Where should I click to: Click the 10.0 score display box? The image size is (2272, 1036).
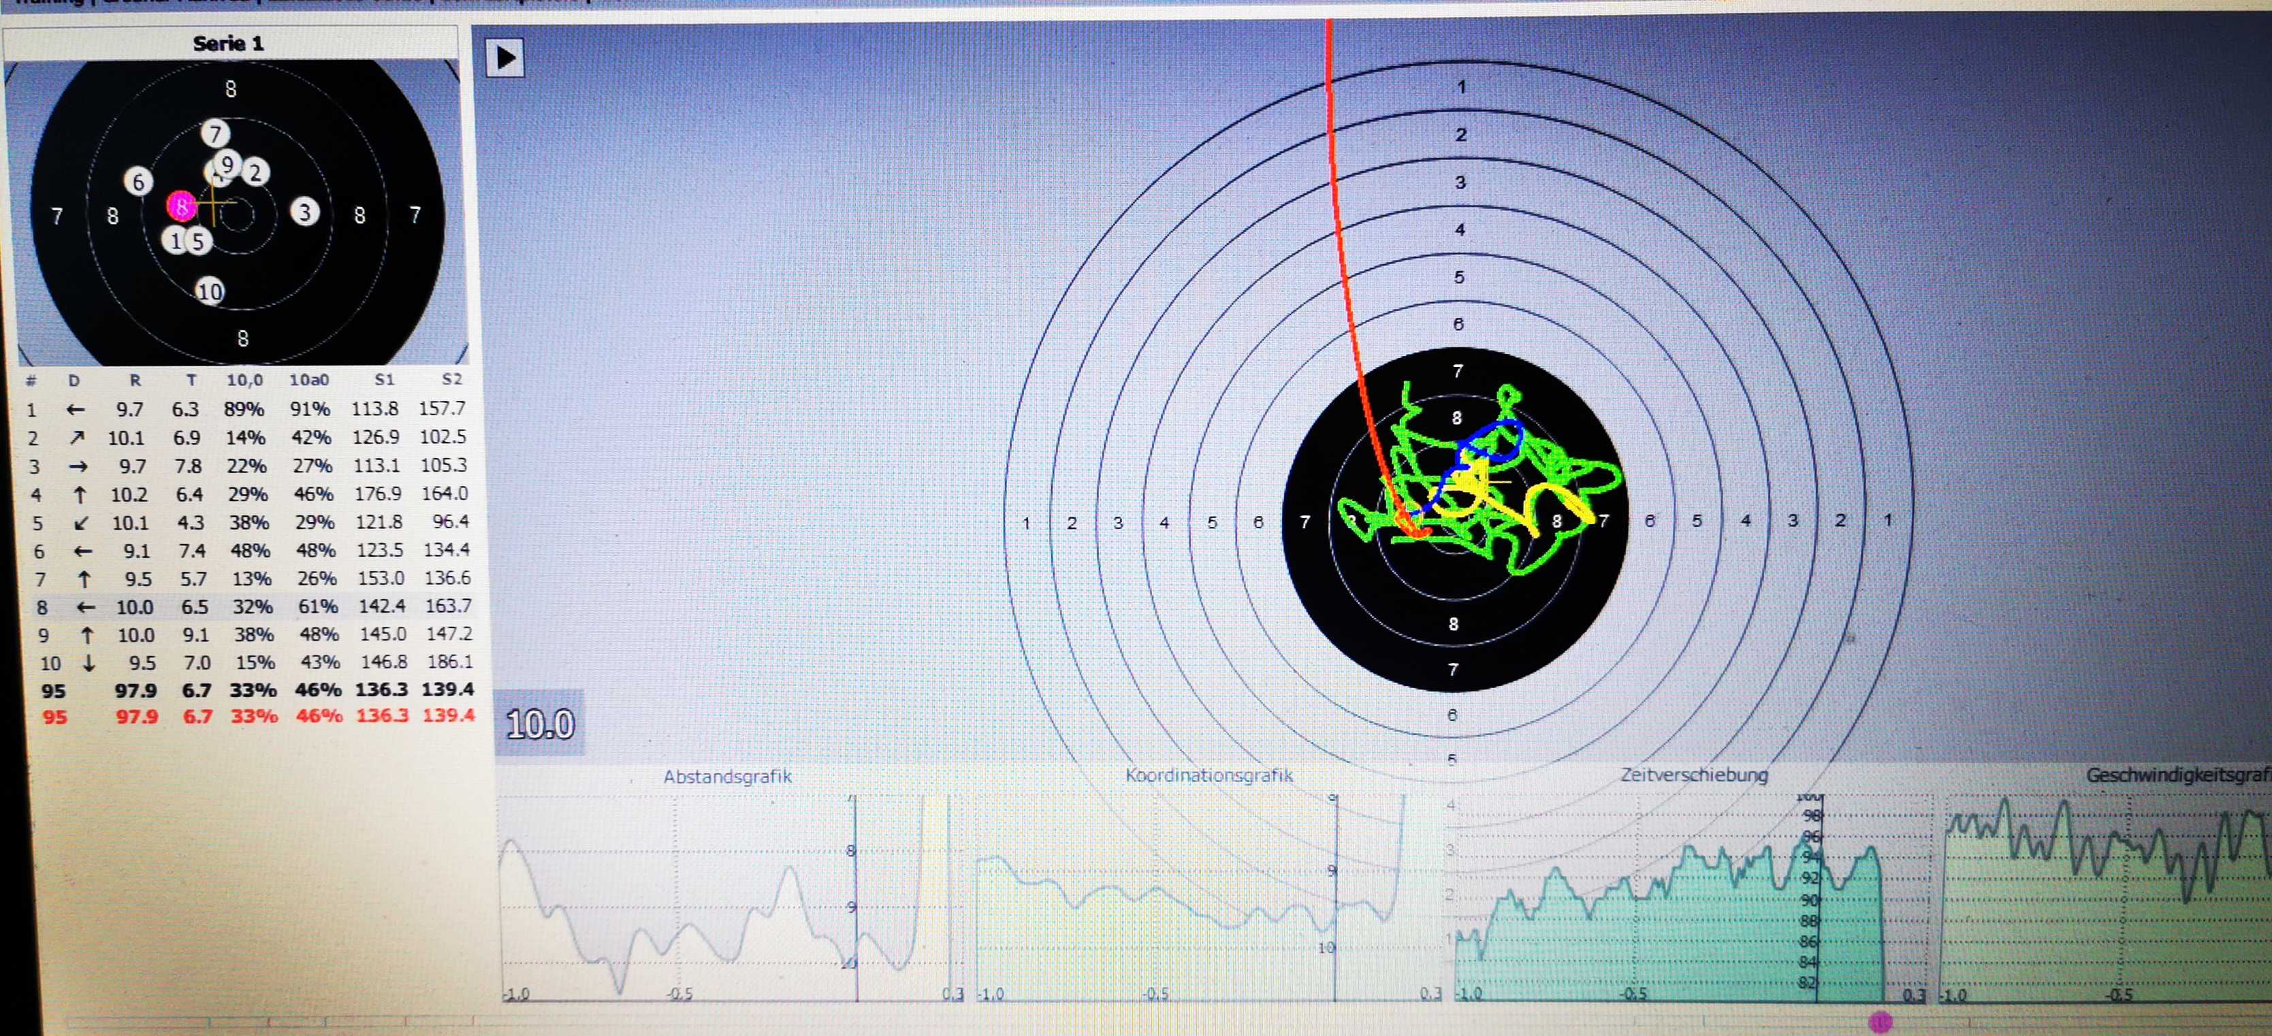click(x=540, y=725)
